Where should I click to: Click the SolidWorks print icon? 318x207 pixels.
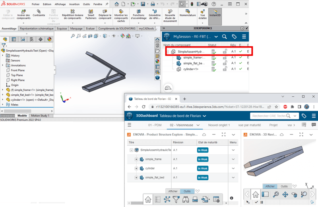[x=153, y=4]
